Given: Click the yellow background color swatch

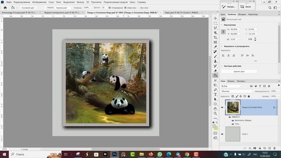Looking at the screenshot, I should pos(216,128).
